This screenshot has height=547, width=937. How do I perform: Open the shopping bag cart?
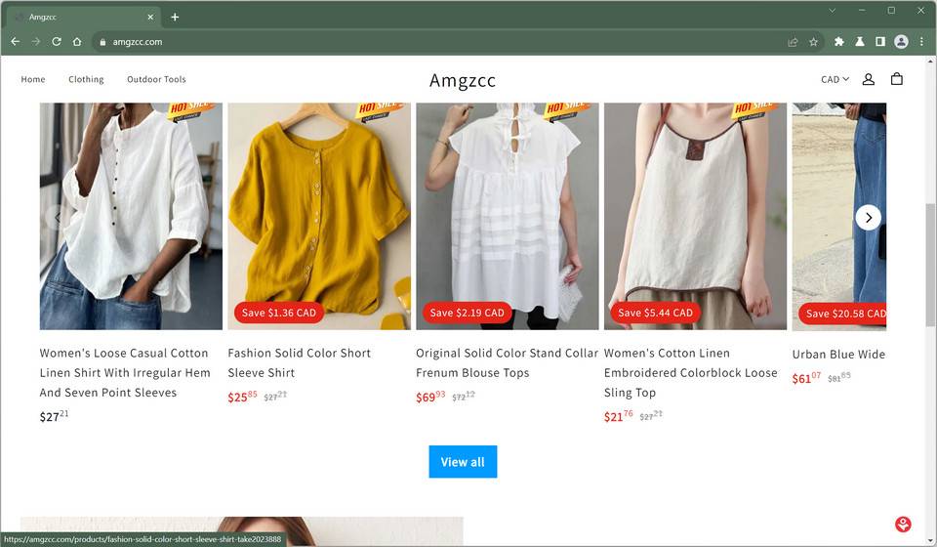pyautogui.click(x=896, y=79)
